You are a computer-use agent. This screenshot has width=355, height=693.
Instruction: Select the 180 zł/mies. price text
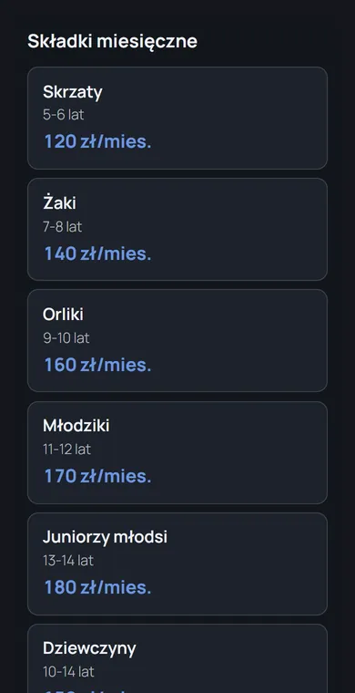pos(97,588)
